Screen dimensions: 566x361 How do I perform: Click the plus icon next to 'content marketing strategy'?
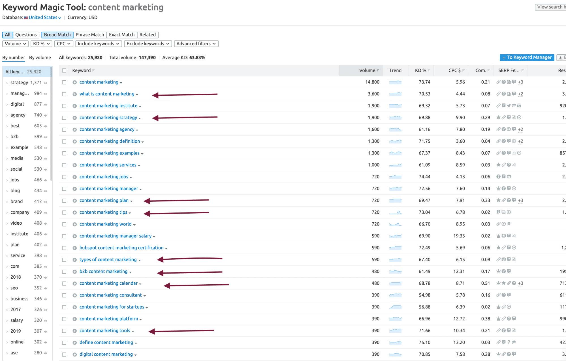tap(74, 118)
